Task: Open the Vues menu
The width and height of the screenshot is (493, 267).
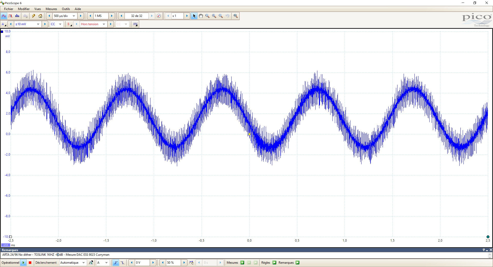Action: 37,9
